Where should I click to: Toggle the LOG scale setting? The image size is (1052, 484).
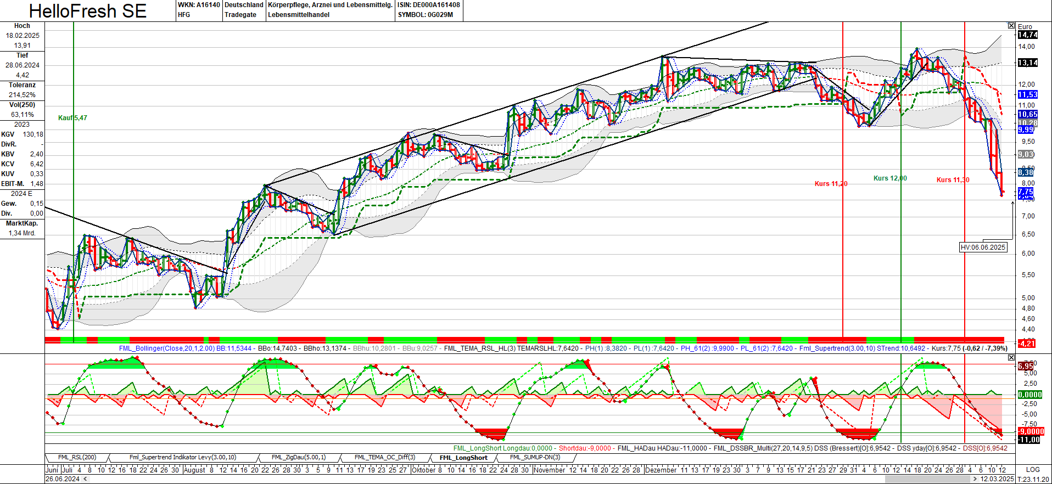[1033, 470]
